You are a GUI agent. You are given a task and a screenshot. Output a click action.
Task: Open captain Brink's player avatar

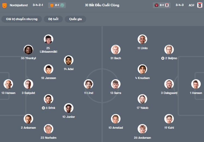48,99
